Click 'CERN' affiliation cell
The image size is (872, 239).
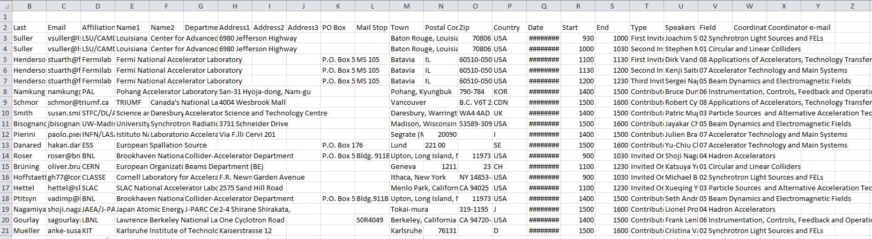(98, 166)
